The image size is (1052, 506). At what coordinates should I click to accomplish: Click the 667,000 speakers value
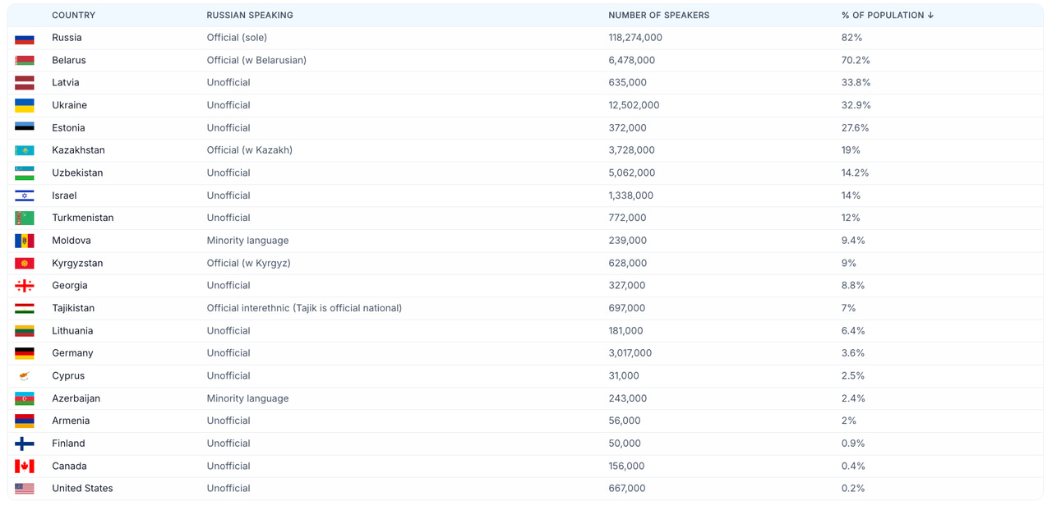click(627, 489)
